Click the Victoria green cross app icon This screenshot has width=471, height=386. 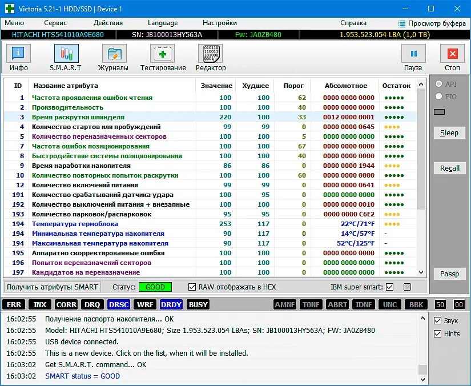coord(9,9)
